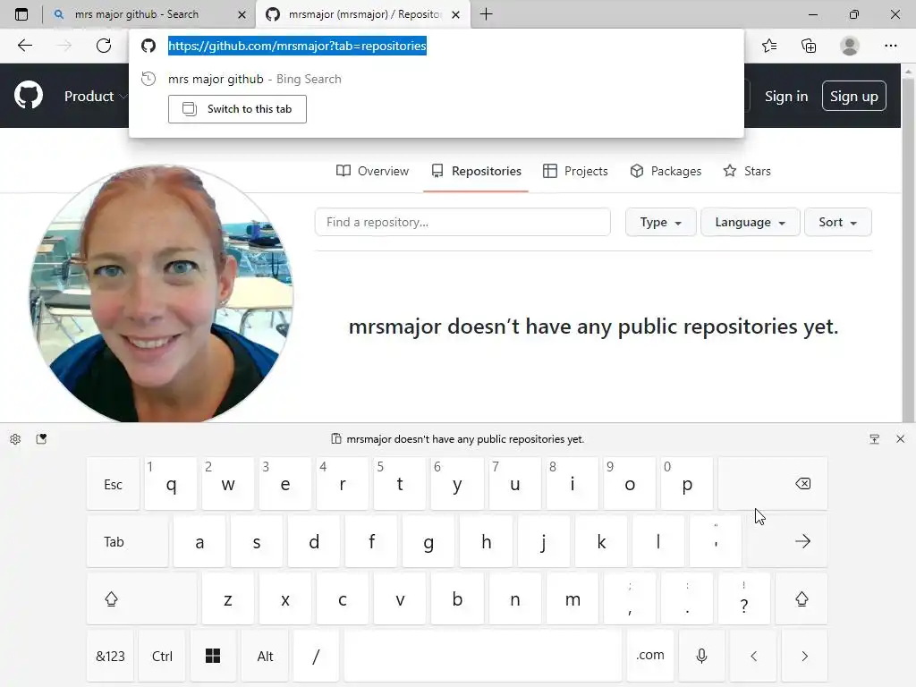916x687 pixels.
Task: Close the mrsmajor Repositories tab
Action: click(x=455, y=15)
